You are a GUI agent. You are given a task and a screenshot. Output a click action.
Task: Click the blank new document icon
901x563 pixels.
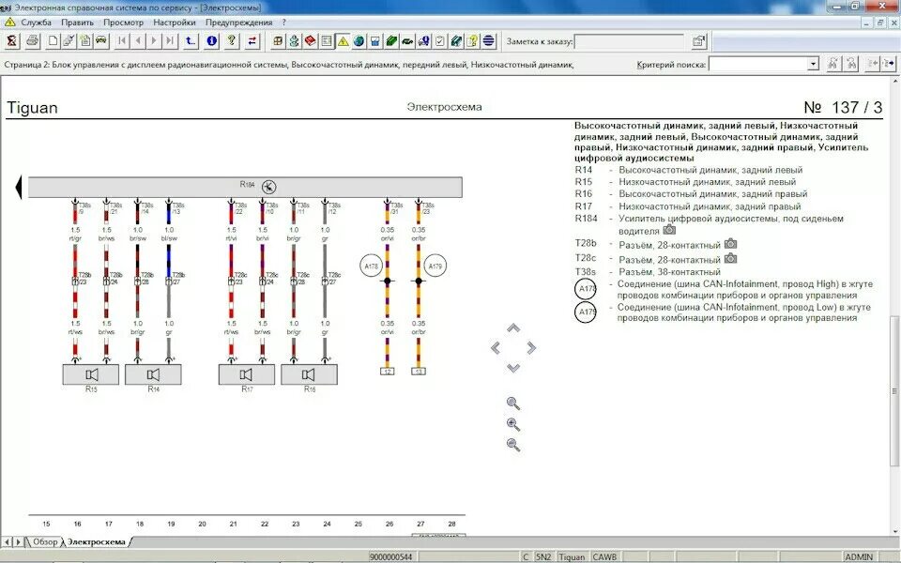53,40
